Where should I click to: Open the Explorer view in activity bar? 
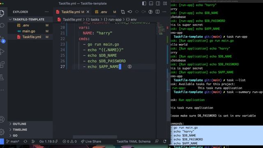coord(2,13)
